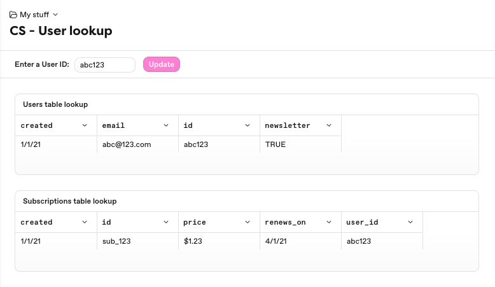Image resolution: width=495 pixels, height=287 pixels.
Task: Open price column dropdown chevron
Action: click(x=247, y=222)
